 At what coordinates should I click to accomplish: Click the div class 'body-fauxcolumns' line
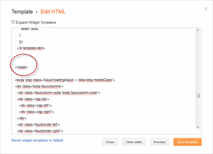(39, 86)
